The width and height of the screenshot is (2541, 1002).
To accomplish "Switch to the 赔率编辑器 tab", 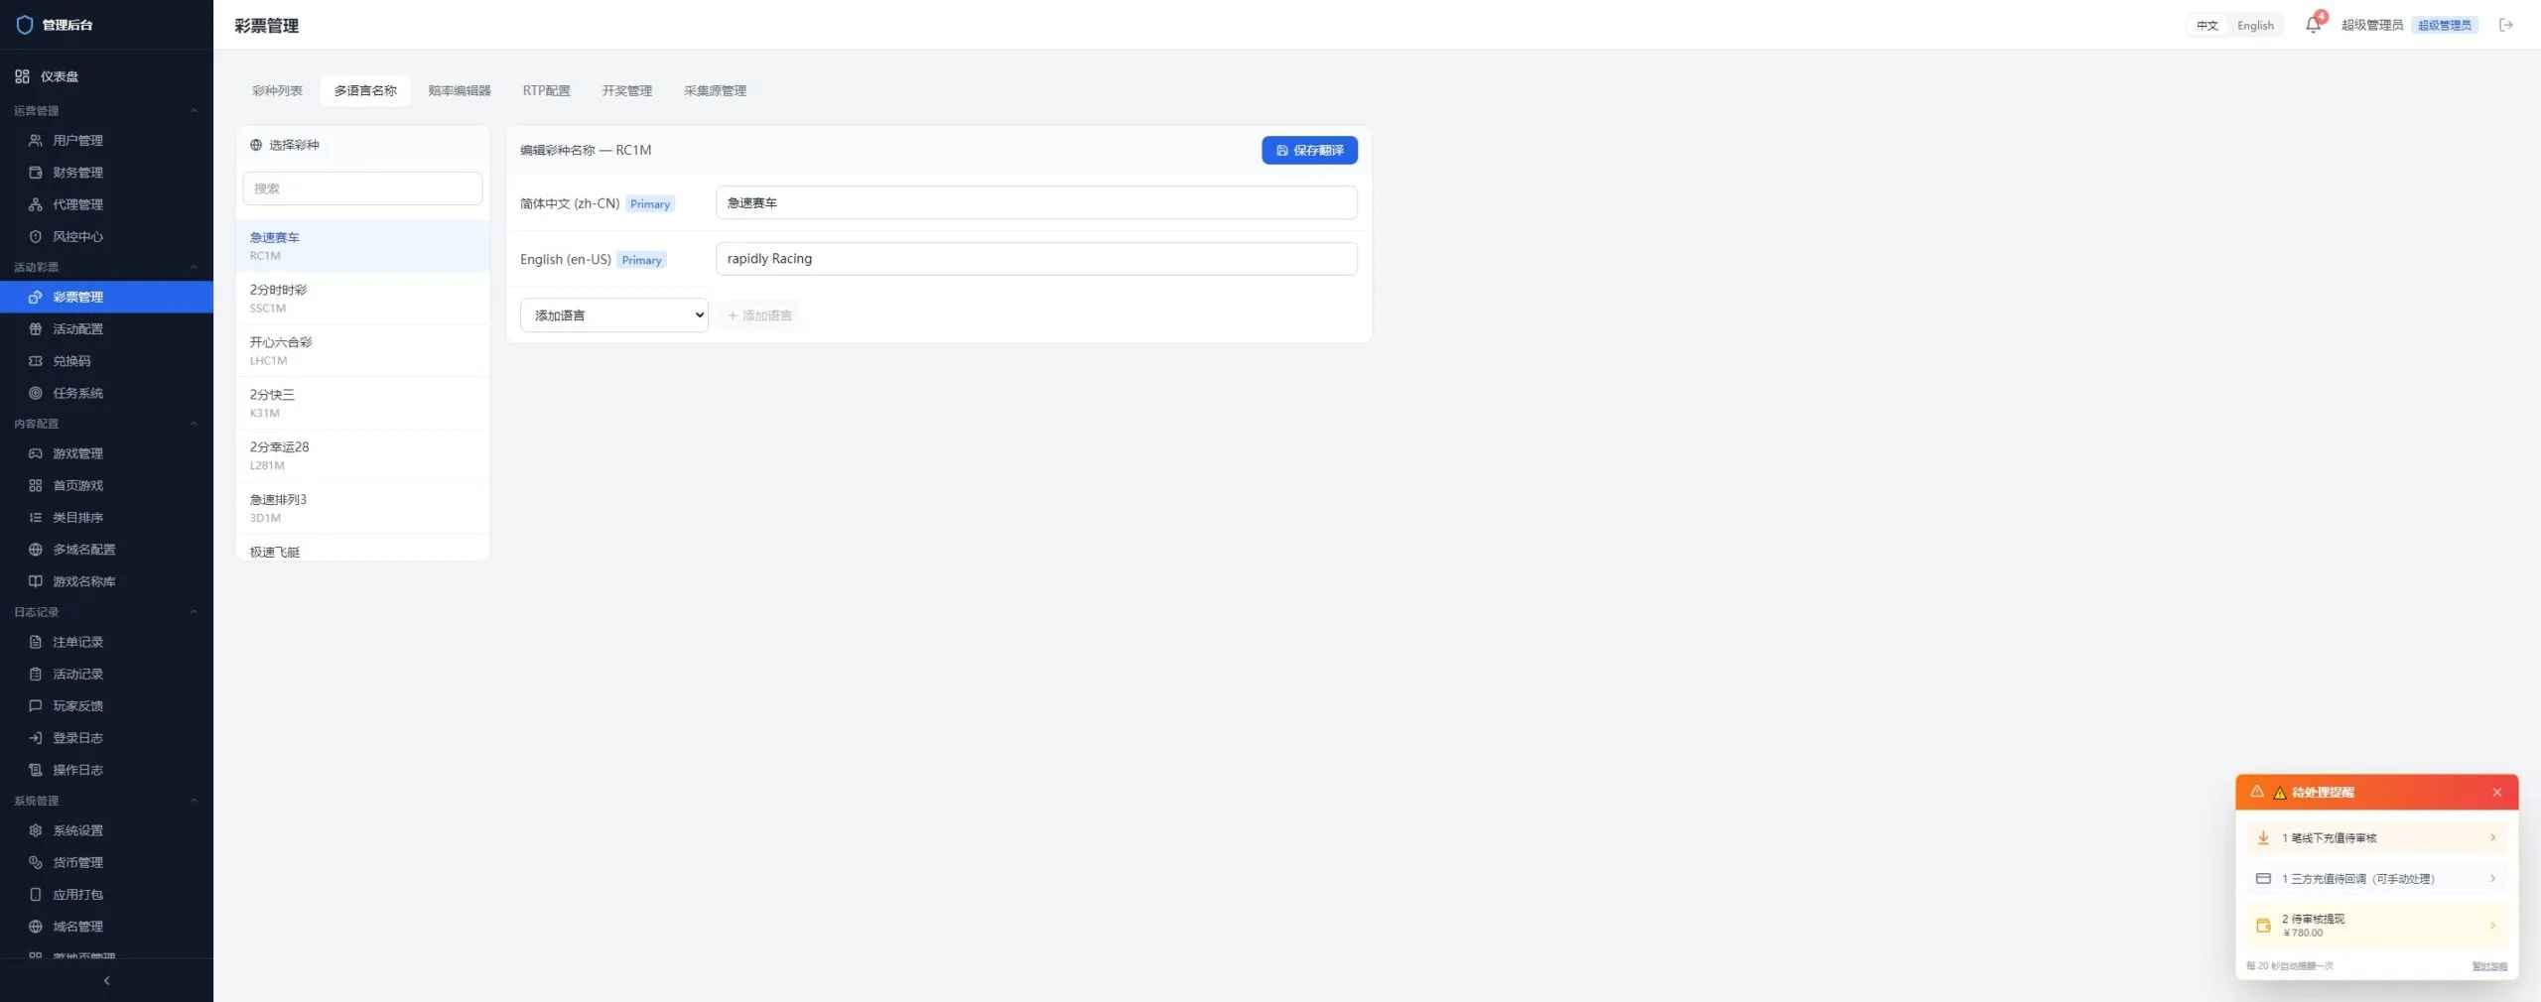I will click(x=460, y=90).
